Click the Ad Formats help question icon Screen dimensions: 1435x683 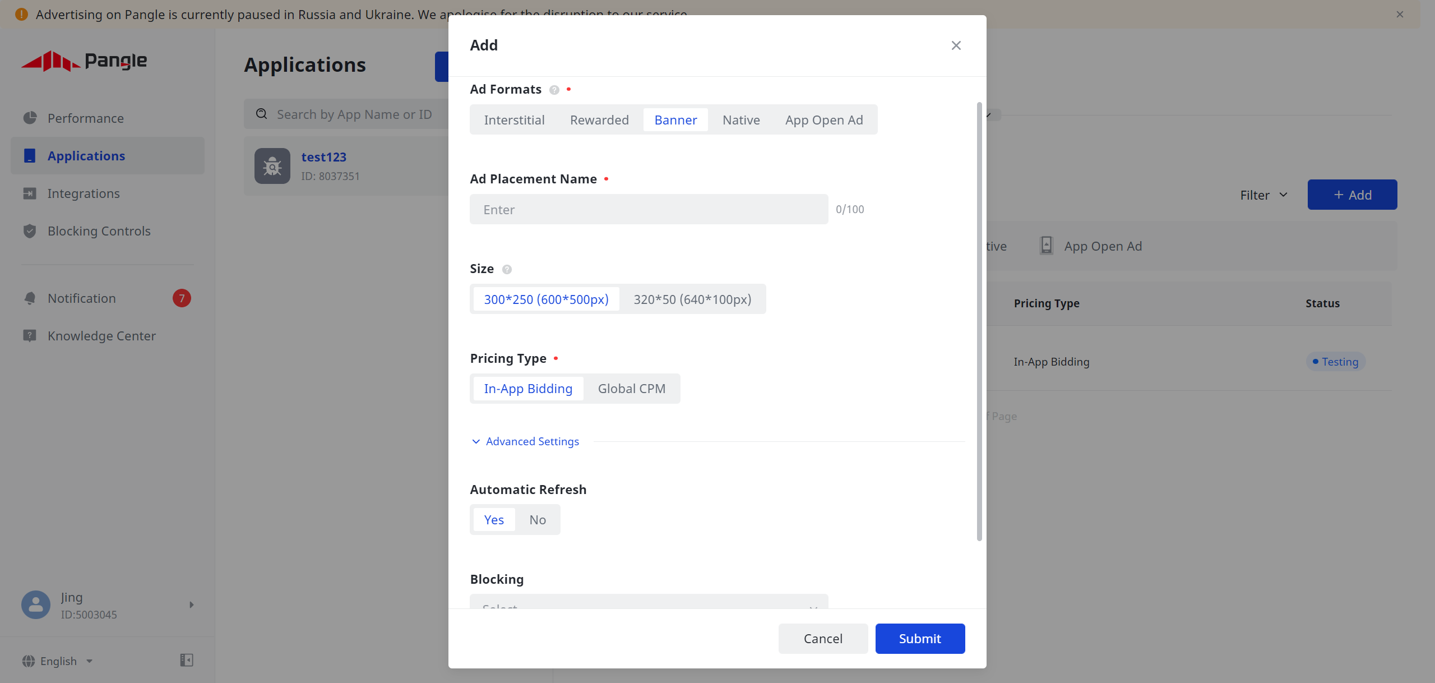pyautogui.click(x=554, y=90)
